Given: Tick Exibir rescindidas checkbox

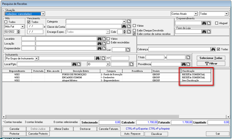Looking at the screenshot, I should click(x=108, y=42).
